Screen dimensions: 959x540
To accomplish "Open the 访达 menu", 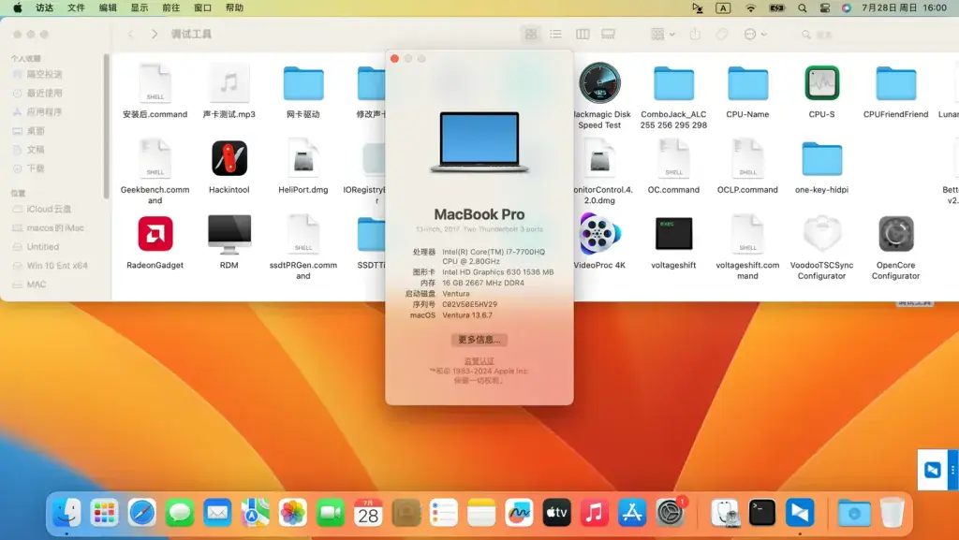I will [x=45, y=7].
